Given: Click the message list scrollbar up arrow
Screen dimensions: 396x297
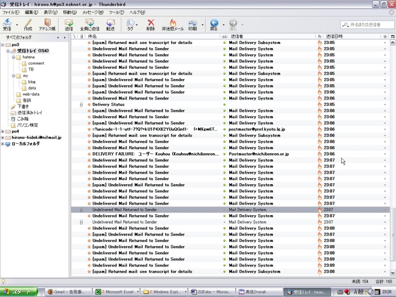Looking at the screenshot, I should tap(393, 42).
